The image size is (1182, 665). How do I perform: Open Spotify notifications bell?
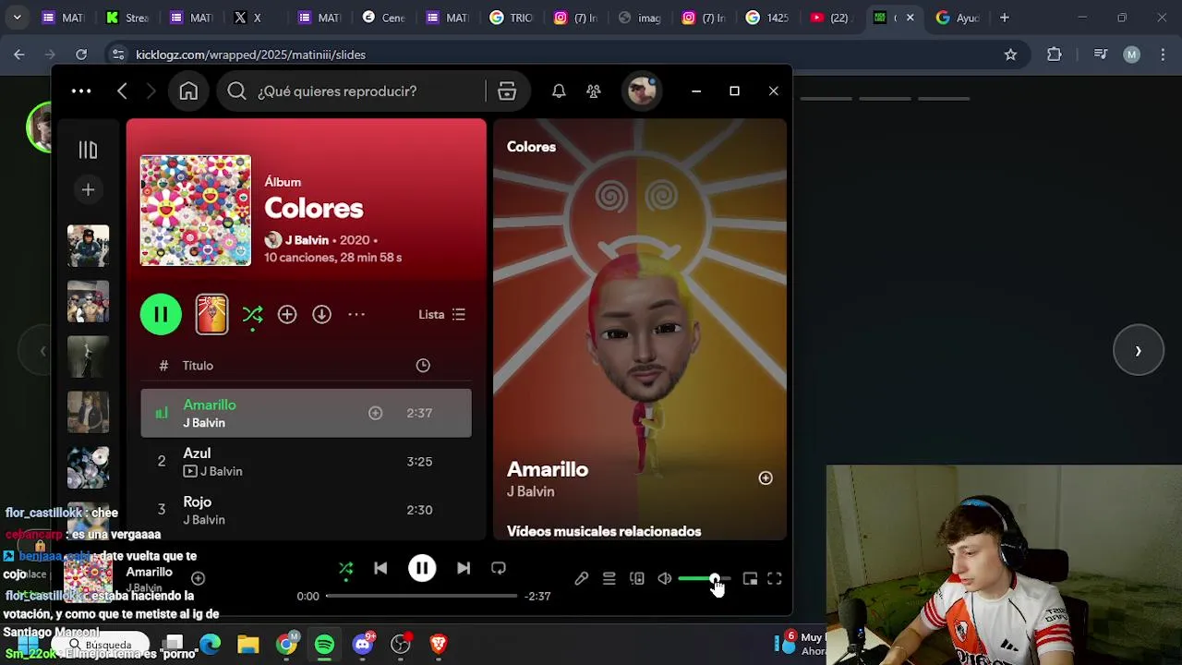click(559, 91)
